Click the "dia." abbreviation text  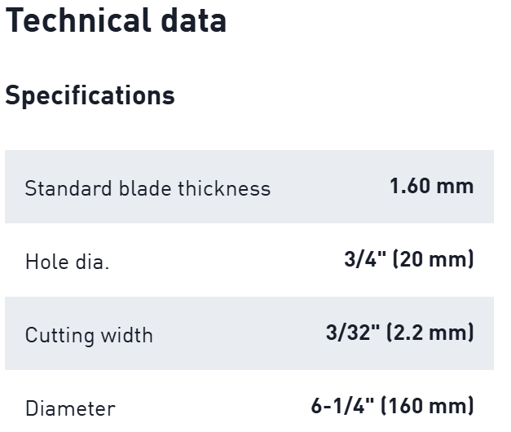92,262
